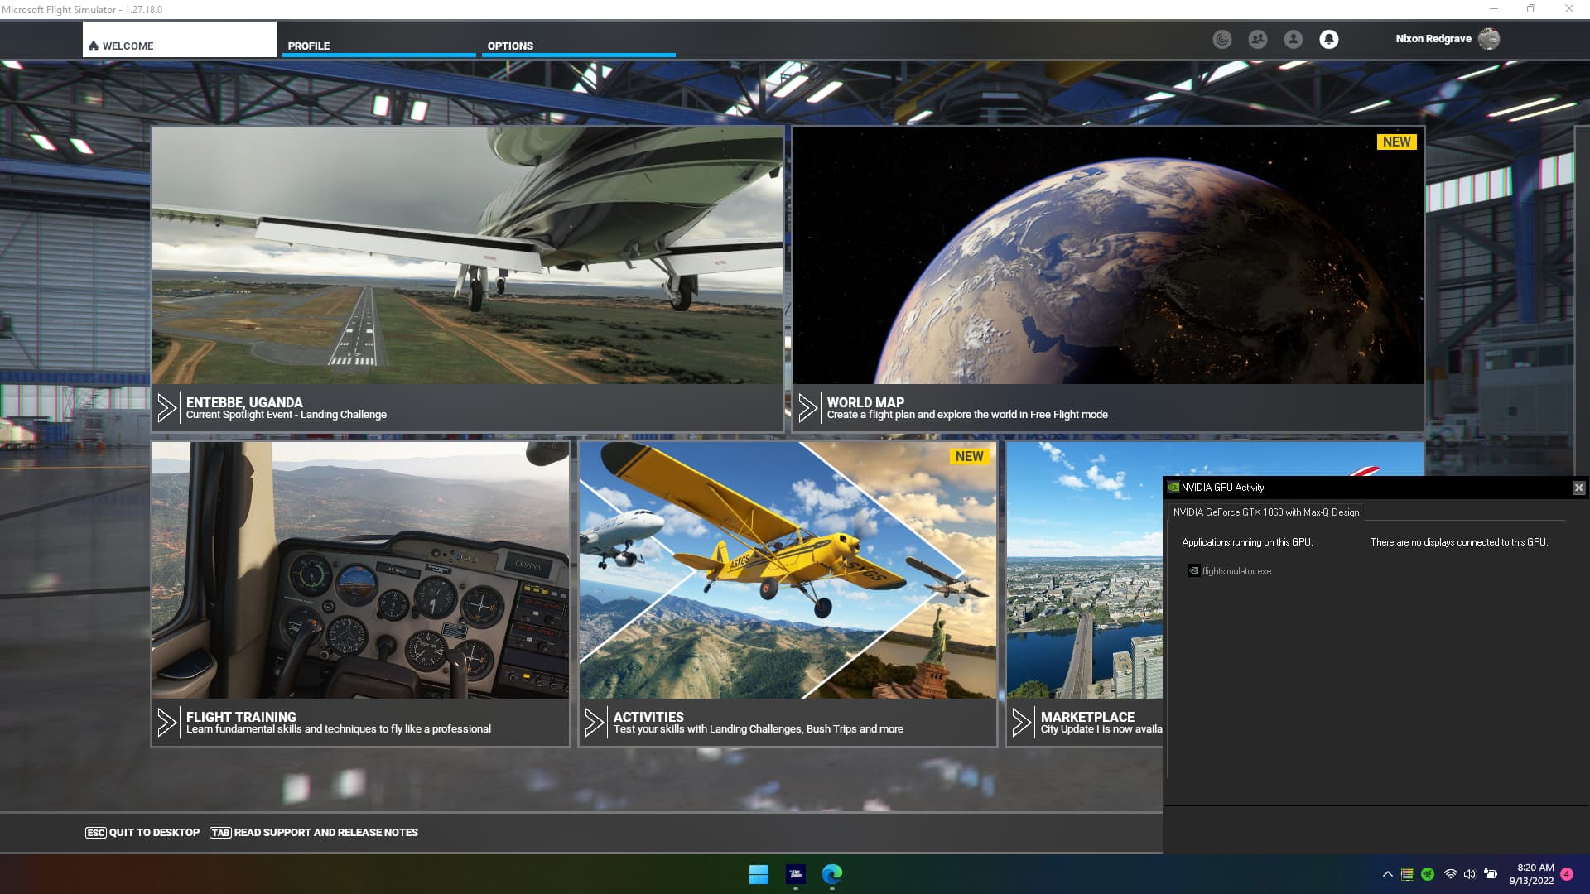Open the Flight Training tile
1590x894 pixels.
(360, 593)
